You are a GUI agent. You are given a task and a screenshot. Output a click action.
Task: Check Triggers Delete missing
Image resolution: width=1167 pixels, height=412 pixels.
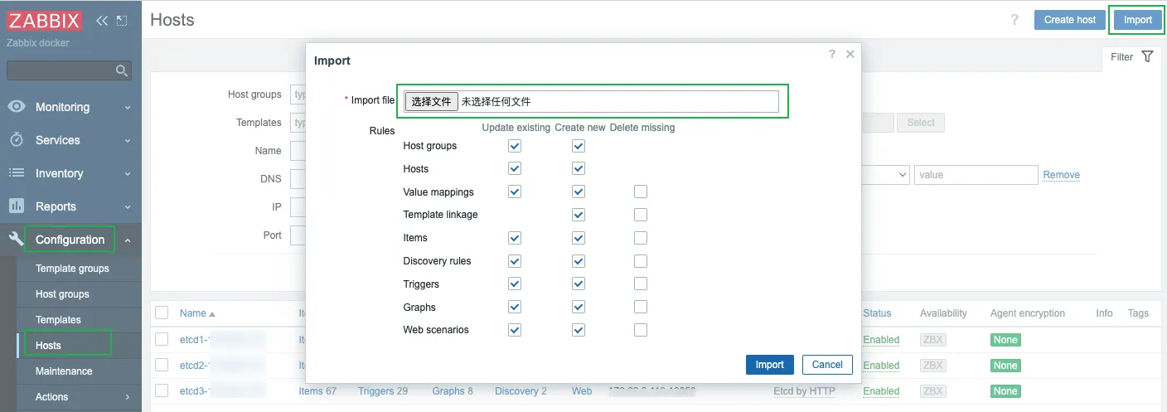tap(641, 284)
